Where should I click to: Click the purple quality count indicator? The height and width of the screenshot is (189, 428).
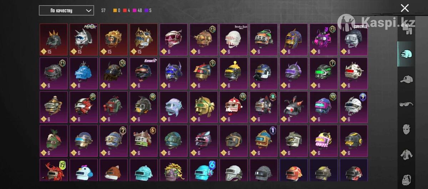click(148, 10)
